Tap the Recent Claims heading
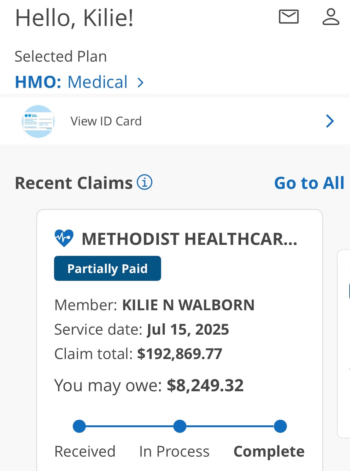The height and width of the screenshot is (471, 350). coord(74,183)
